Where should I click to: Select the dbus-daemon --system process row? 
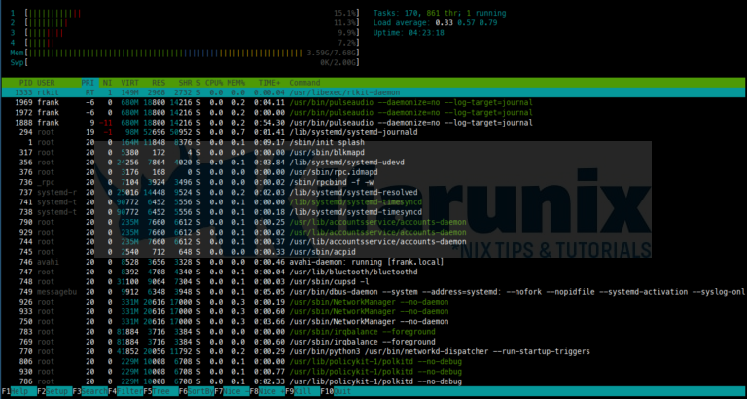pyautogui.click(x=373, y=292)
